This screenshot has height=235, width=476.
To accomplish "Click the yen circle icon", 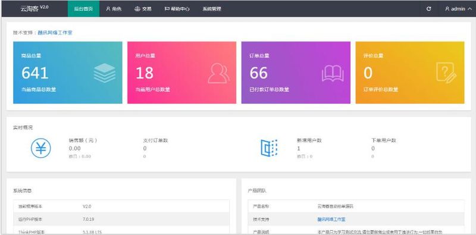I will tap(41, 148).
